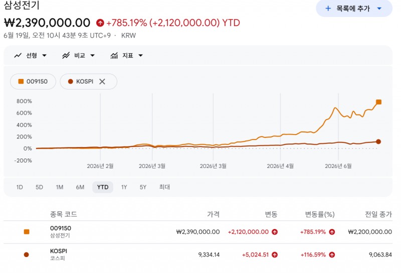Remove KOSPI comparison with the X icon
Image resolution: width=401 pixels, height=273 pixels.
click(x=102, y=81)
